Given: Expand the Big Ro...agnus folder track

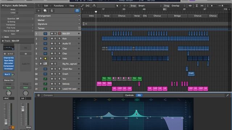Looking at the screenshot, I should pos(41,64).
